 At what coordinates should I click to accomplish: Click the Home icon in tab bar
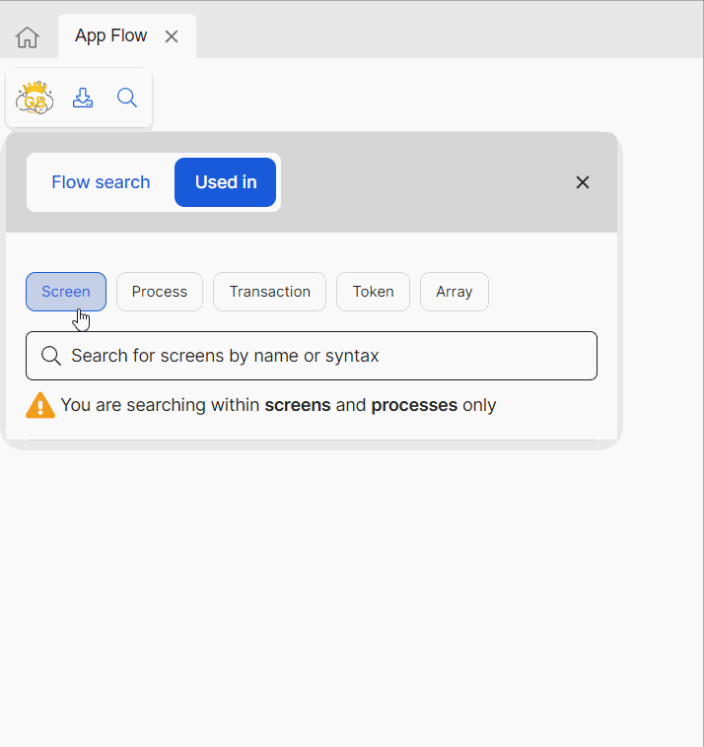coord(28,37)
